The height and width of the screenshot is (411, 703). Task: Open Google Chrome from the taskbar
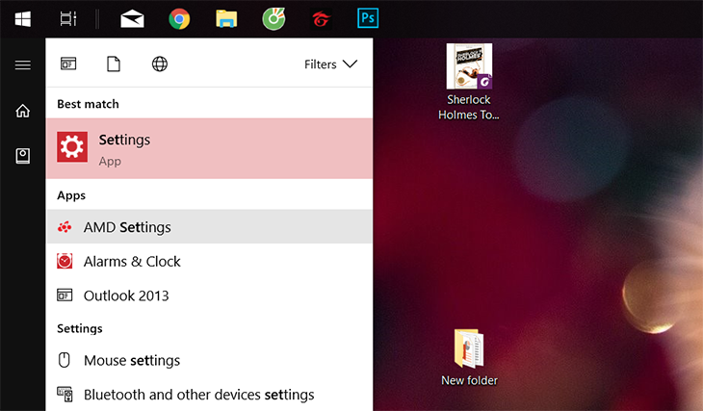(x=179, y=19)
